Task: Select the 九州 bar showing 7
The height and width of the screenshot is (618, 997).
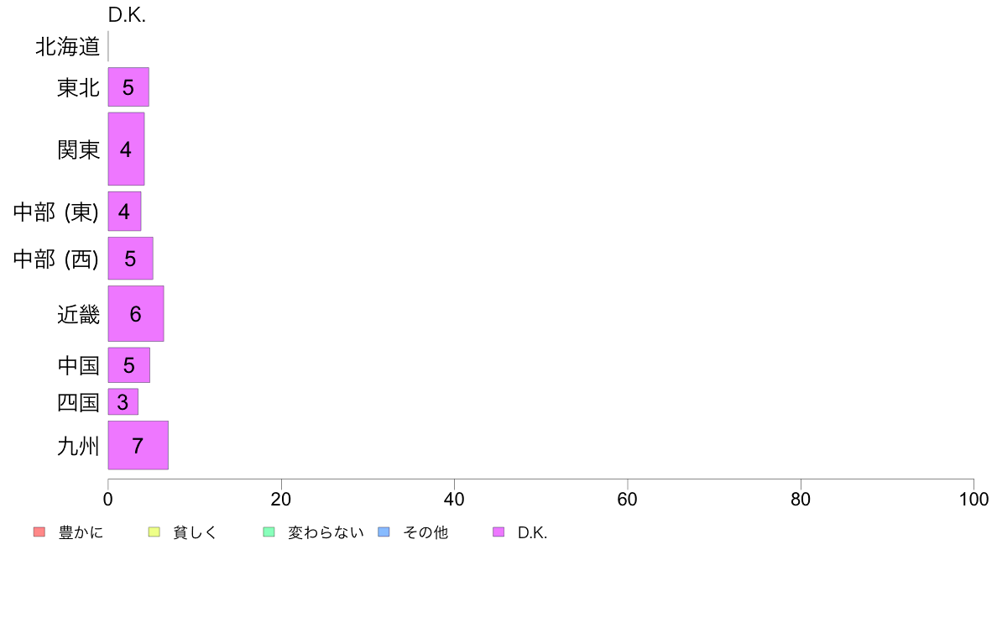Action: [138, 445]
